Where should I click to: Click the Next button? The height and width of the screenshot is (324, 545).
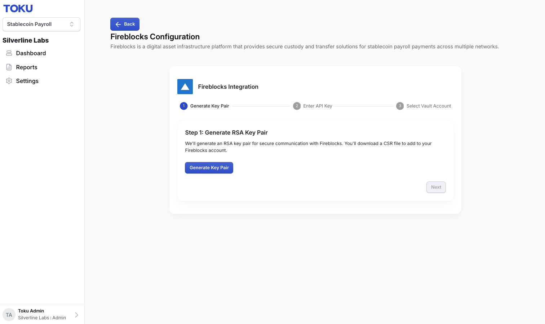pyautogui.click(x=436, y=187)
